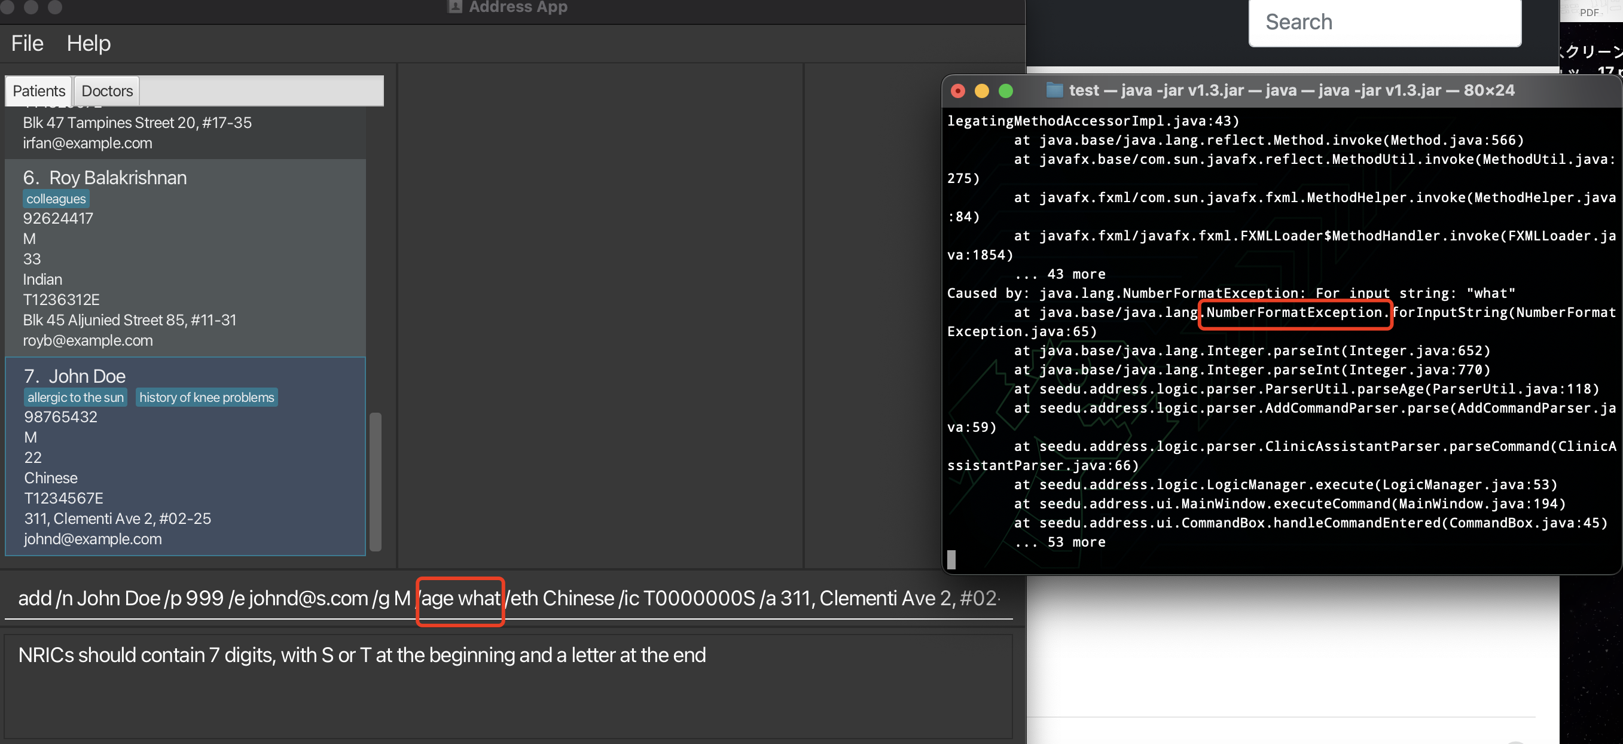Click the Address App title icon
Image resolution: width=1623 pixels, height=744 pixels.
coord(454,7)
